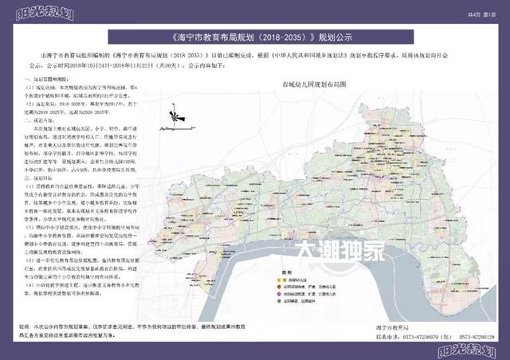Viewport: 510px width, 360px height.
Task: Click the wind rose compass icon on map
Action: pyautogui.click(x=175, y=115)
